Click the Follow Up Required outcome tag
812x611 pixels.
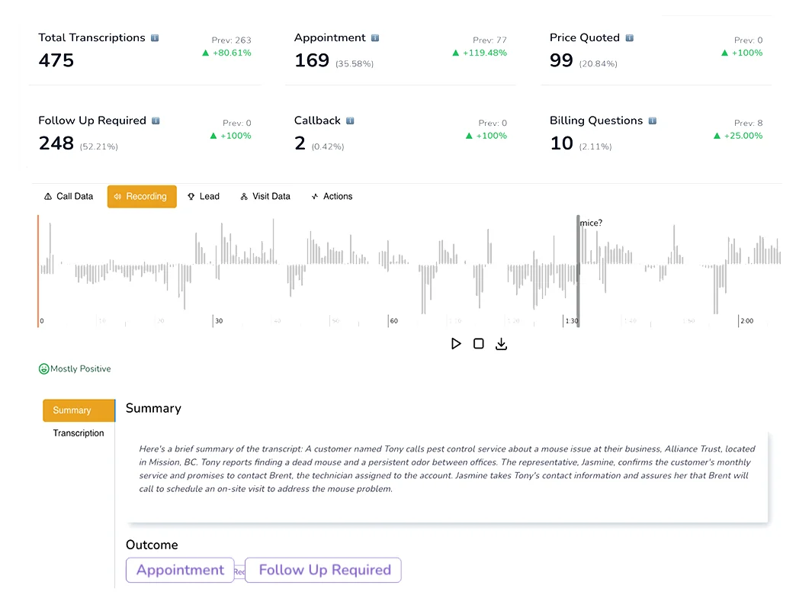(323, 570)
